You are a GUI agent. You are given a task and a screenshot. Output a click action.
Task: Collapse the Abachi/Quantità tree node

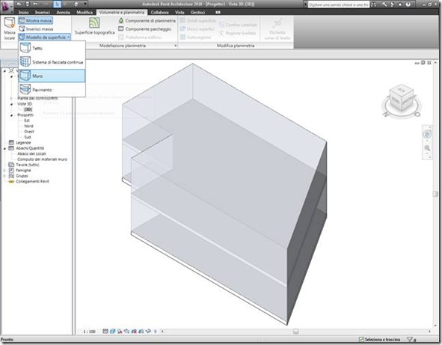[4, 148]
